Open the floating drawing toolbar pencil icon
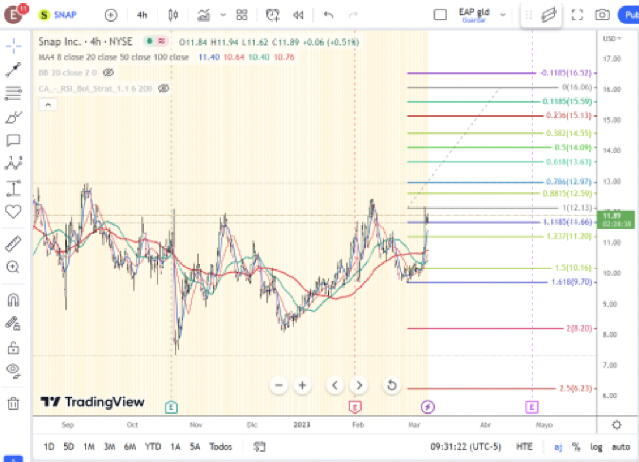The image size is (639, 462). [549, 15]
